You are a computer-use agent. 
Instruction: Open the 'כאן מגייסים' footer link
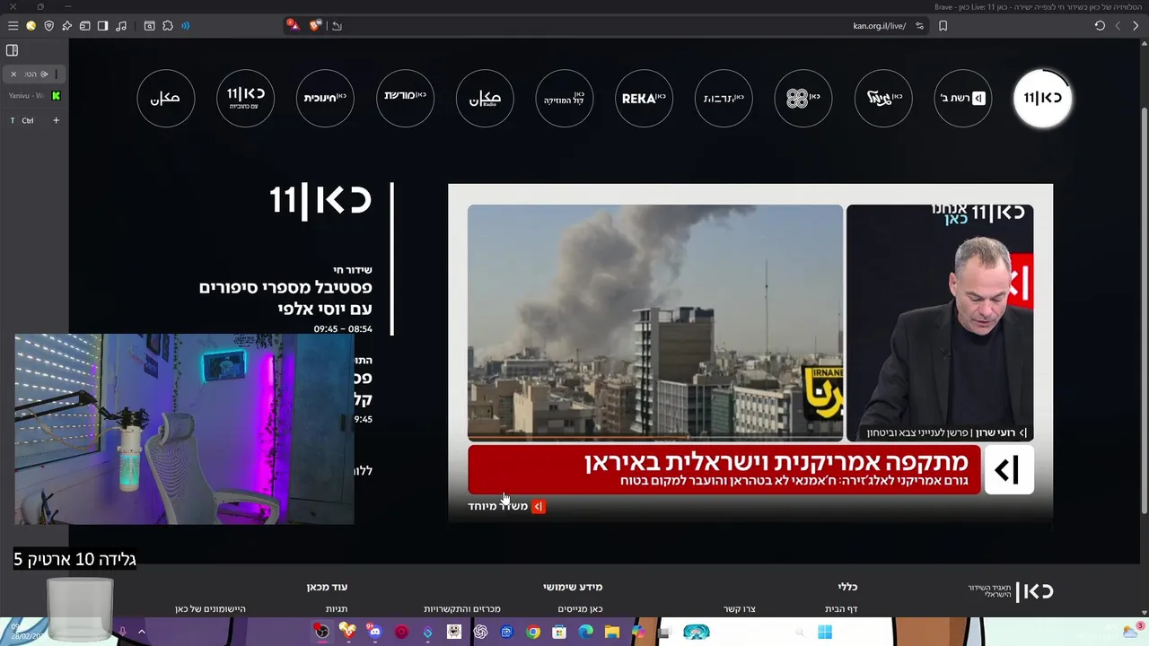580,609
